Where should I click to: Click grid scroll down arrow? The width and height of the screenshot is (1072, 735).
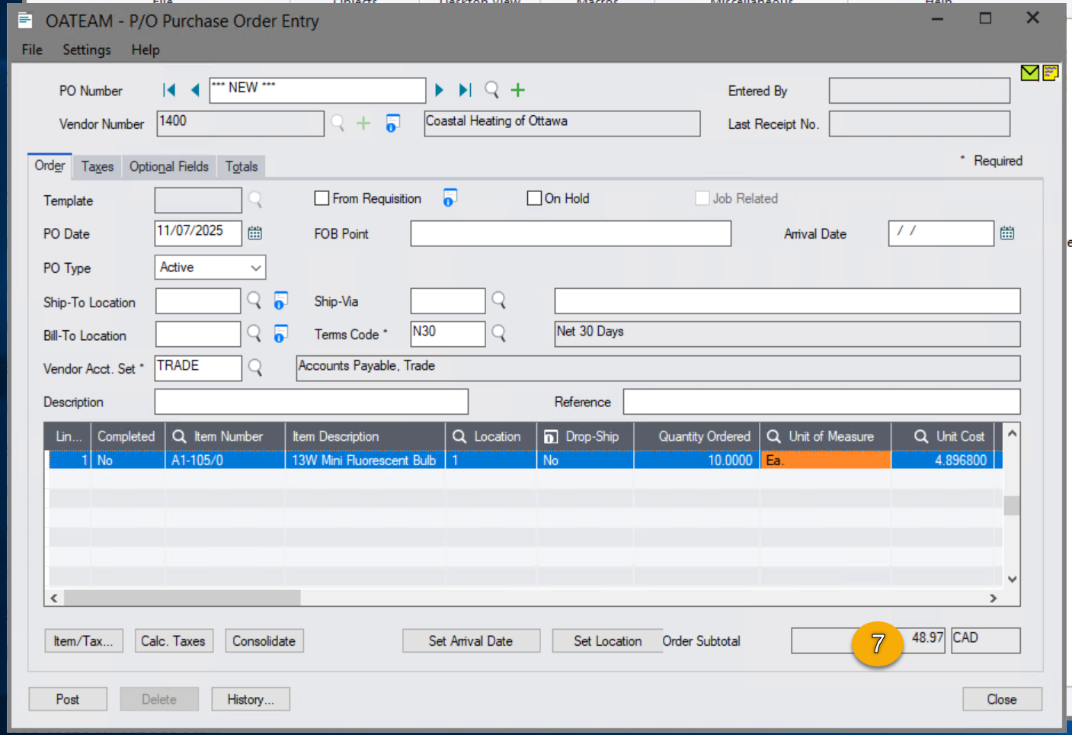tap(1012, 579)
